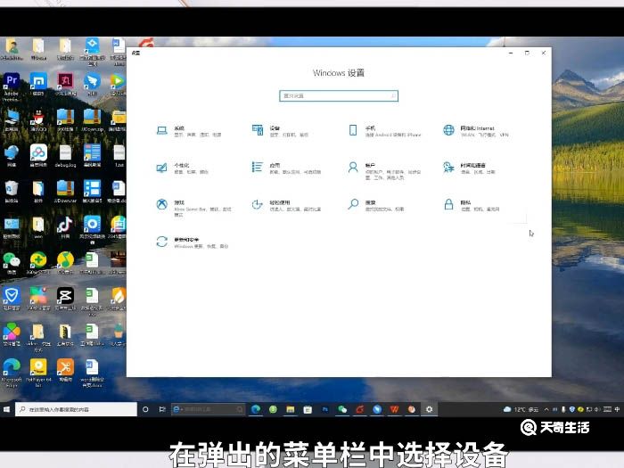Maximize the Windows Settings window
624x468 pixels.
(527, 53)
